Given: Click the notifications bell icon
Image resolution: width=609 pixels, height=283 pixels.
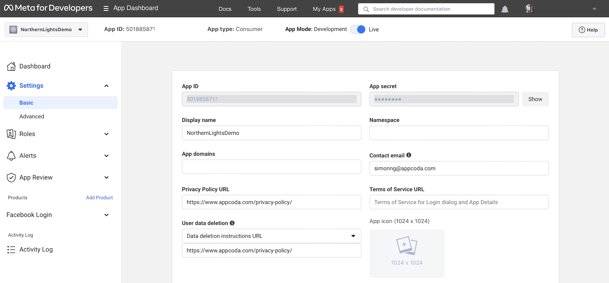Looking at the screenshot, I should (x=505, y=9).
